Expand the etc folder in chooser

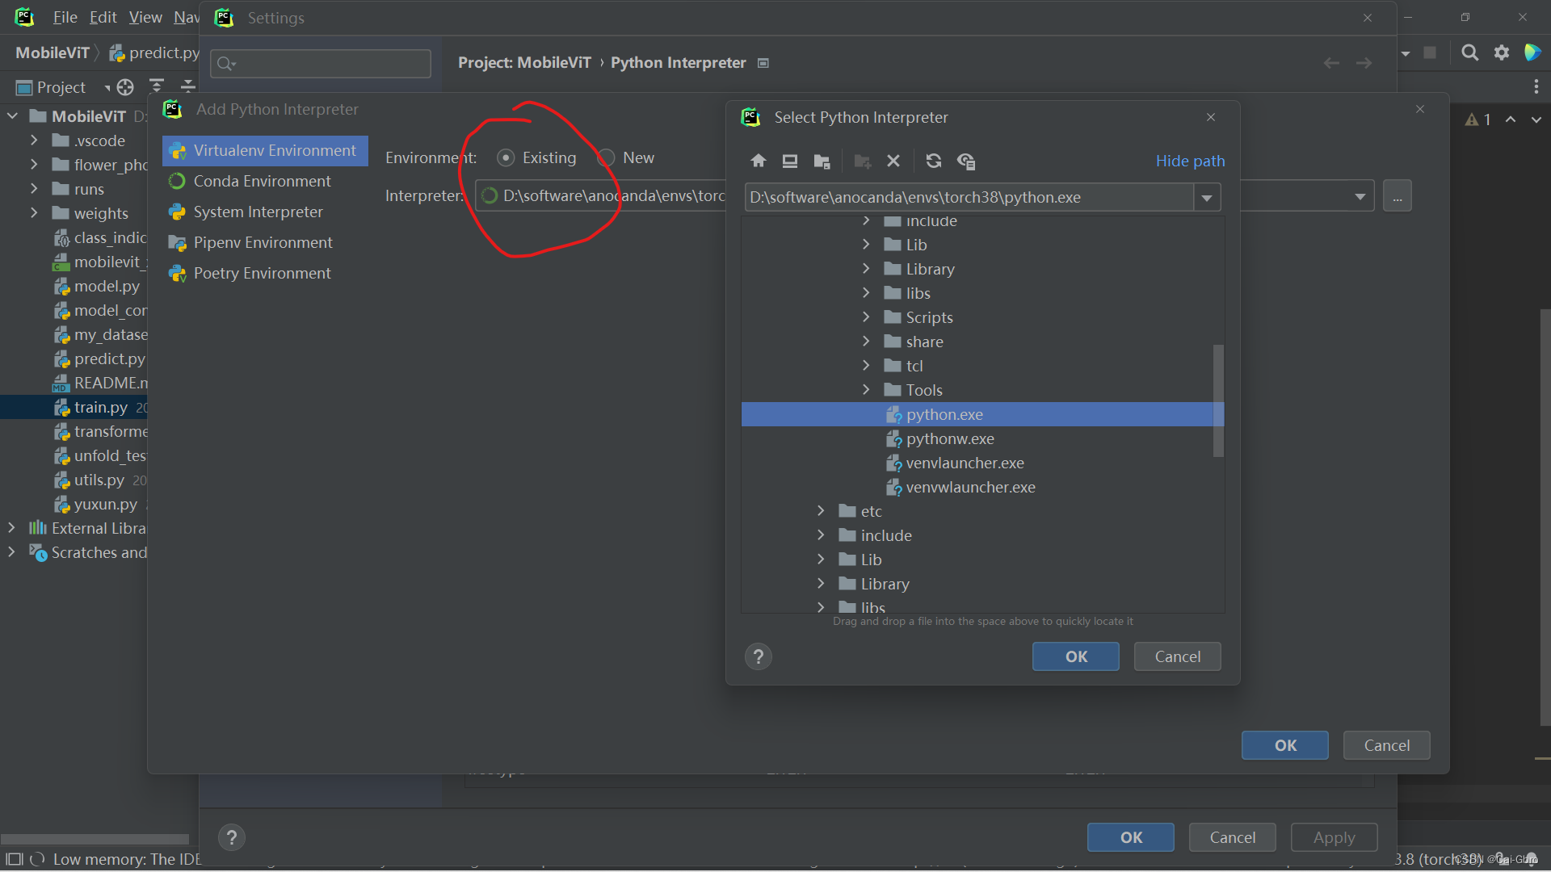pos(821,510)
